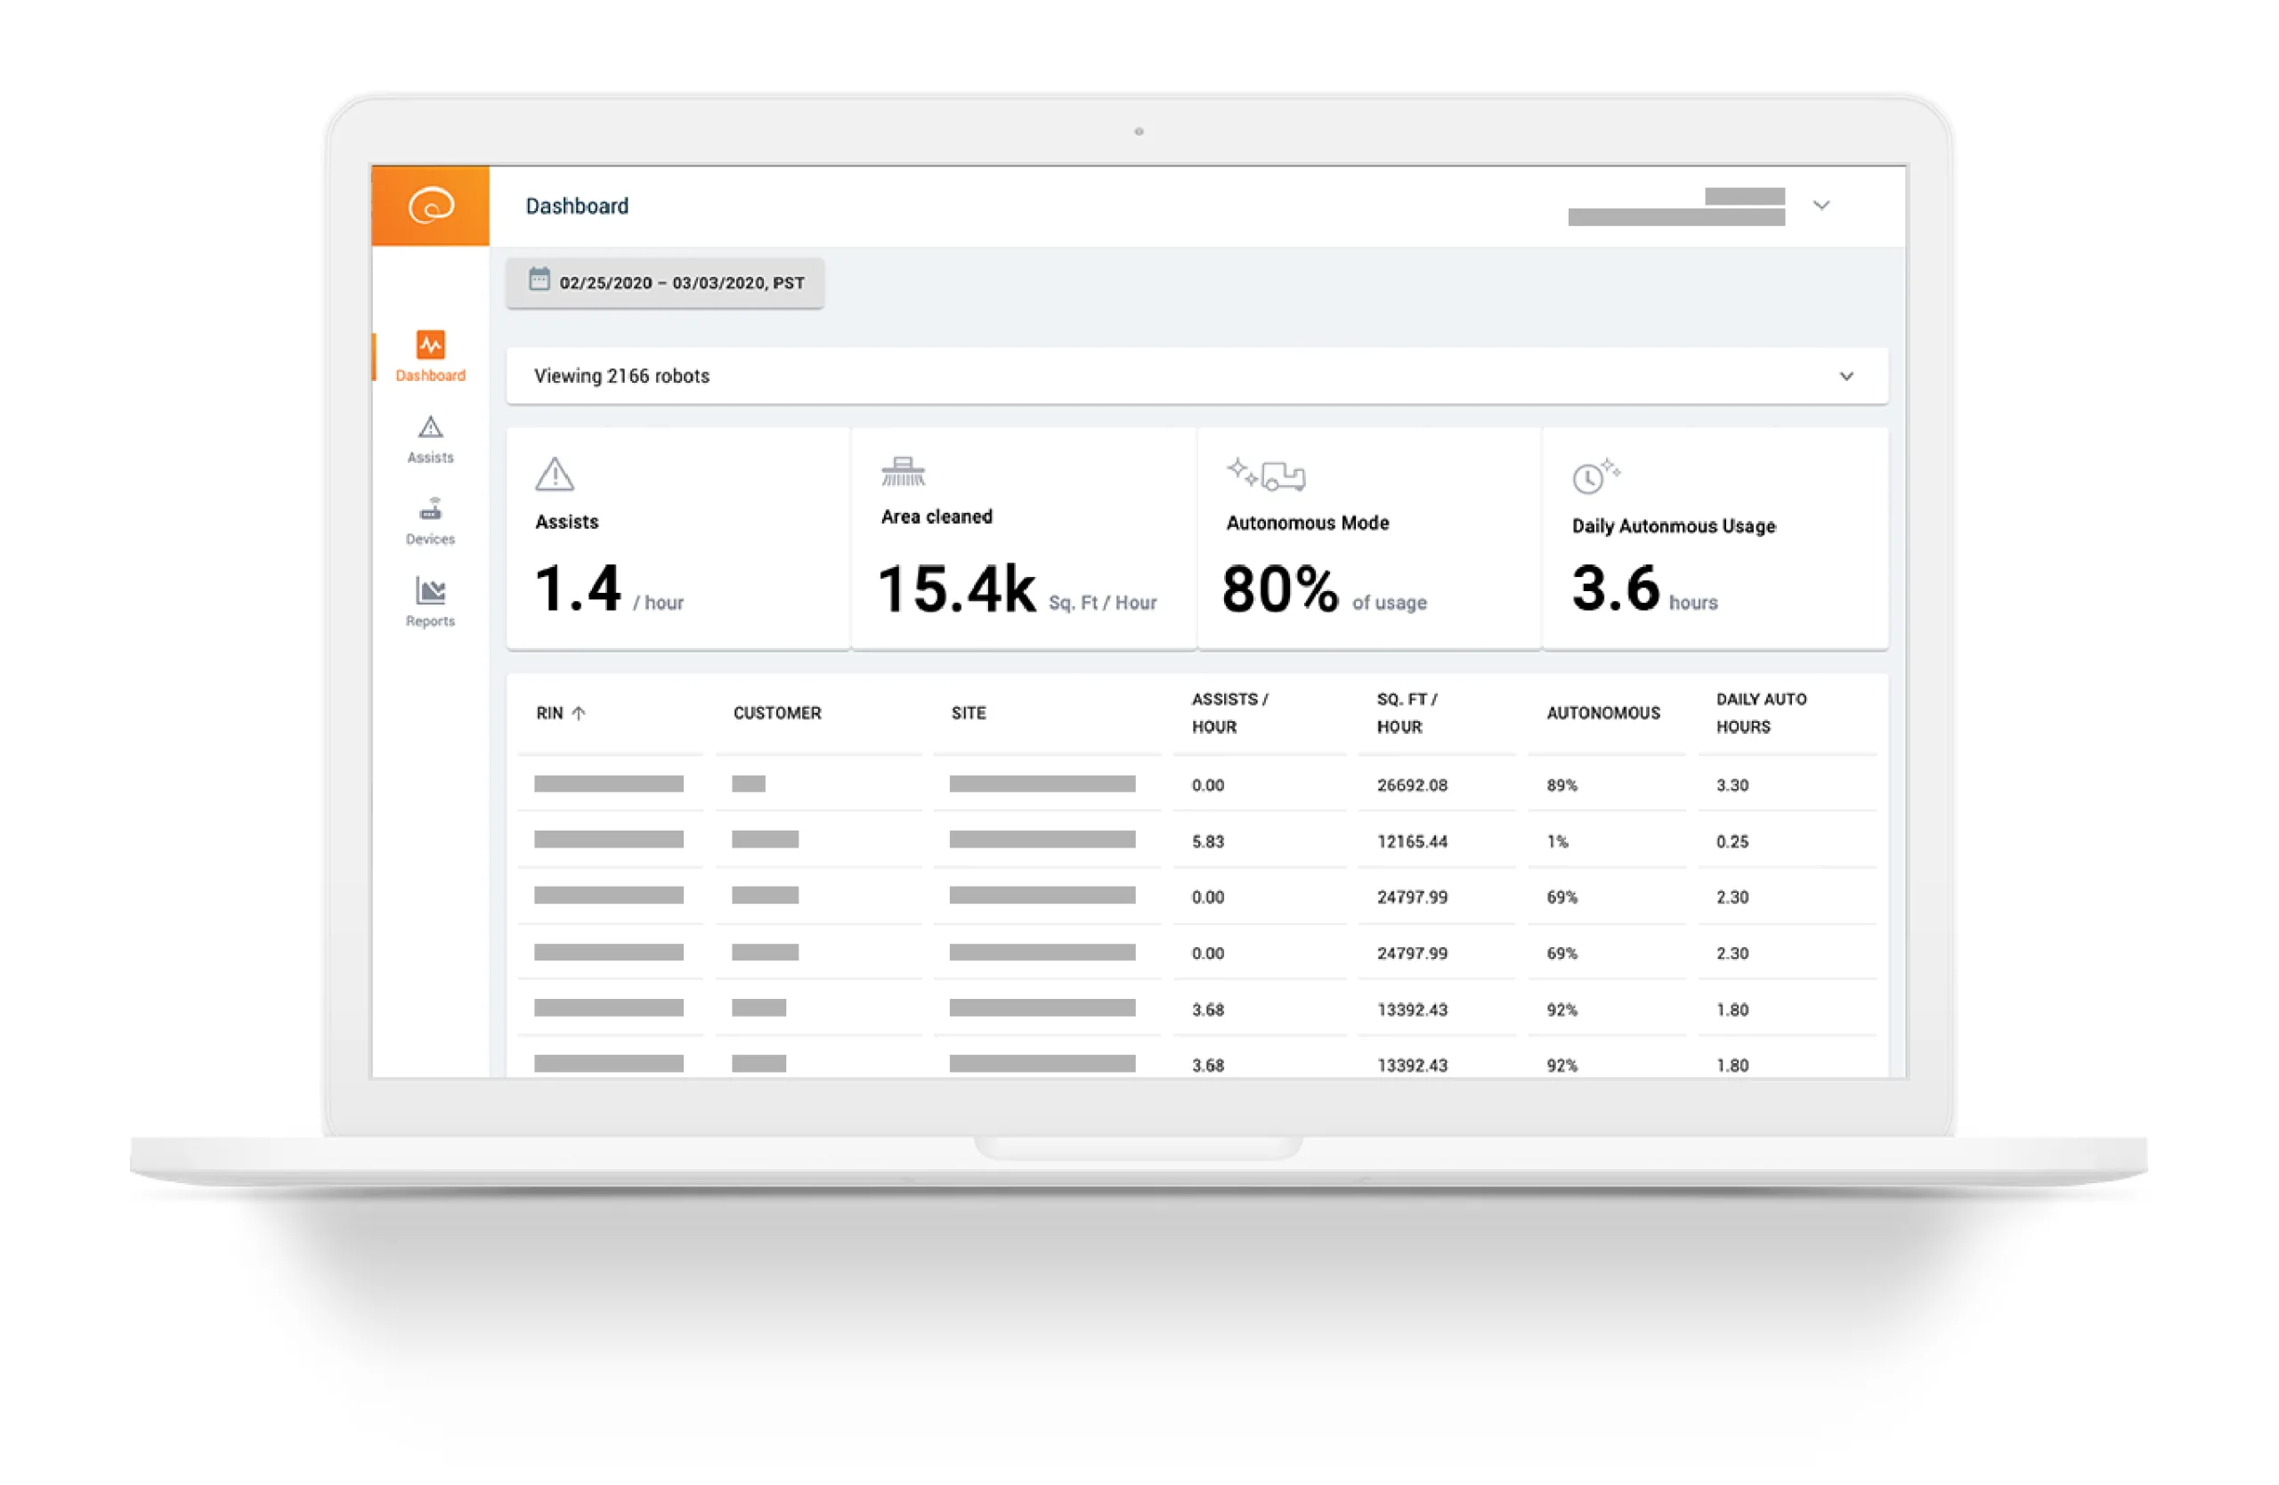Open Devices in the sidebar
This screenshot has width=2279, height=1485.
[x=430, y=522]
